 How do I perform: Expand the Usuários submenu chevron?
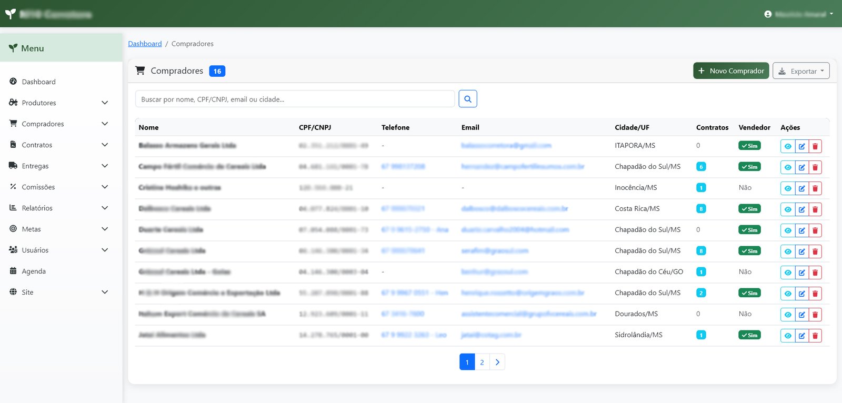tap(105, 250)
